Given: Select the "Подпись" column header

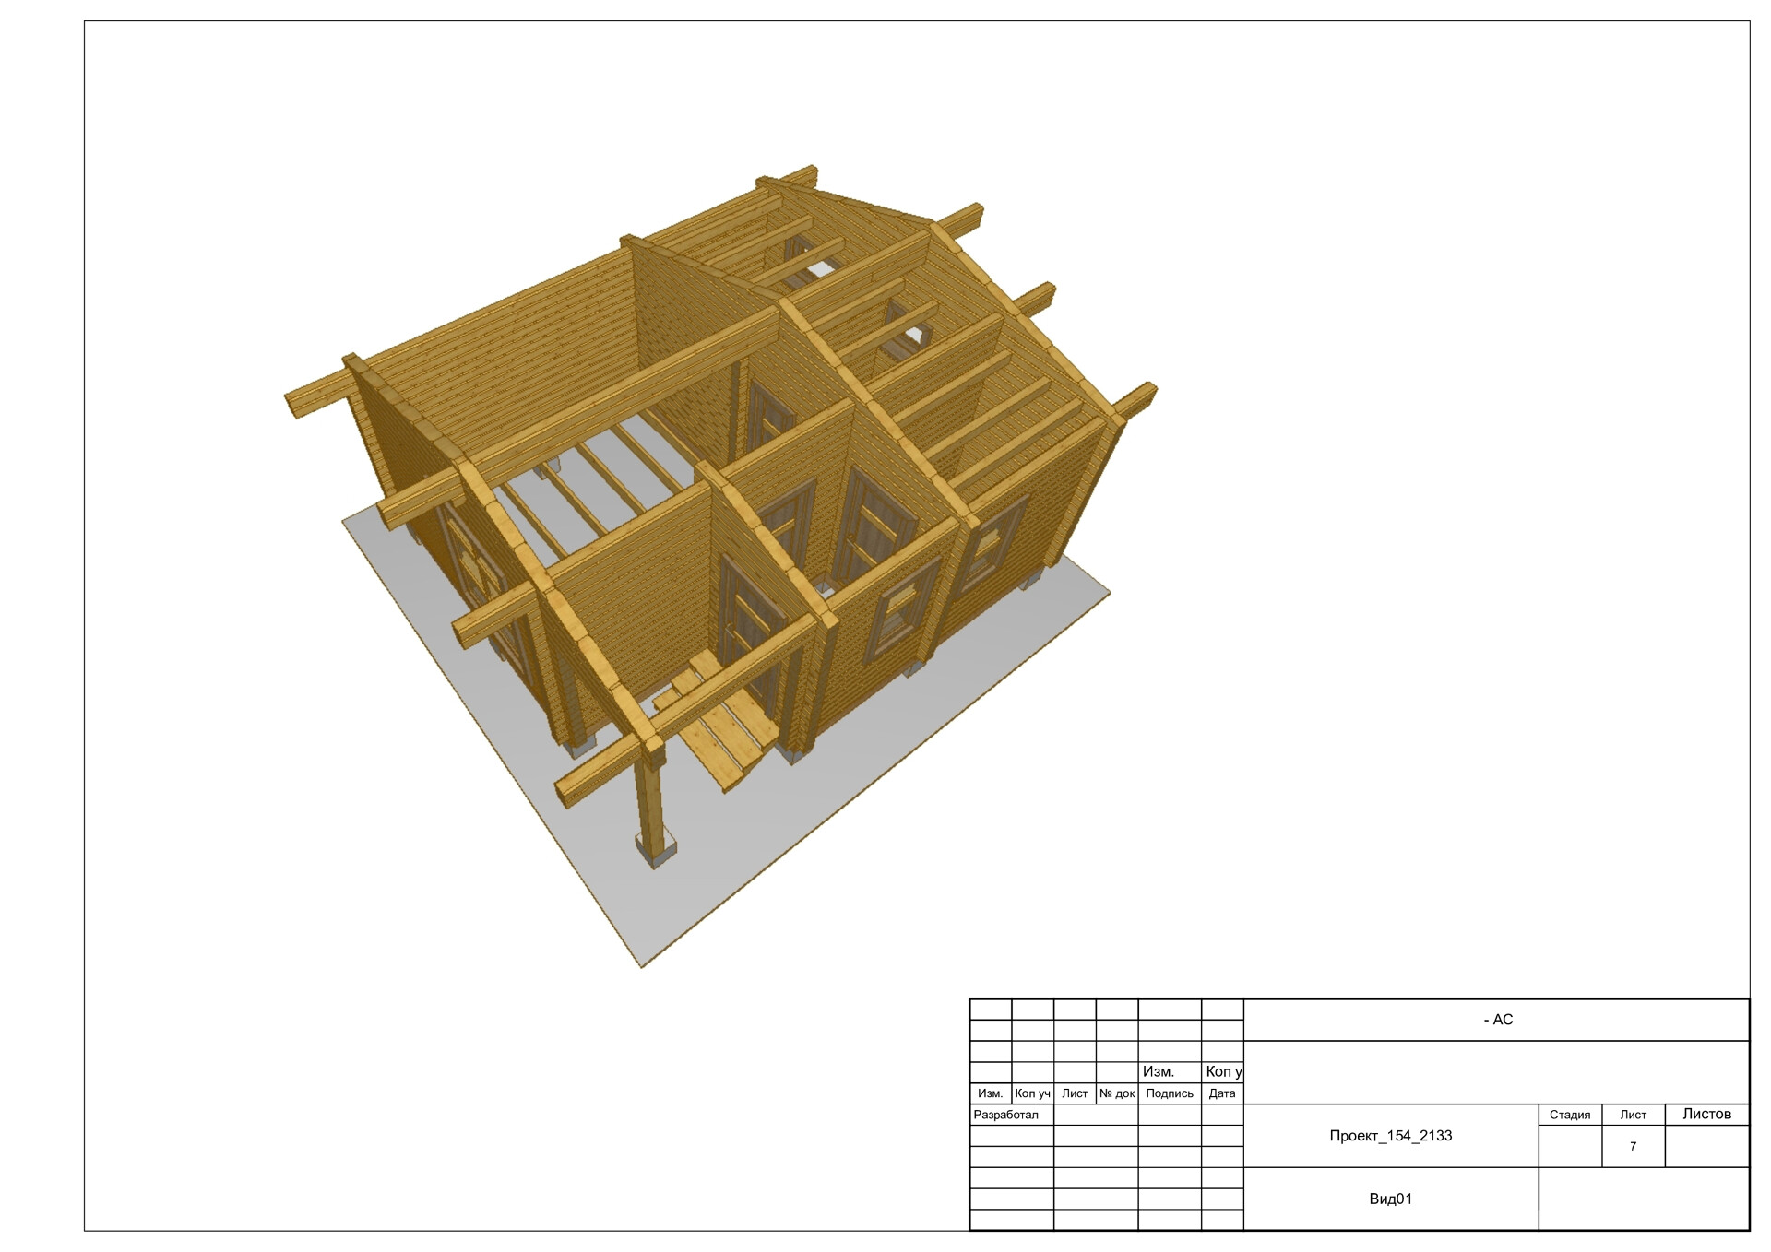Looking at the screenshot, I should coord(1169,1093).
